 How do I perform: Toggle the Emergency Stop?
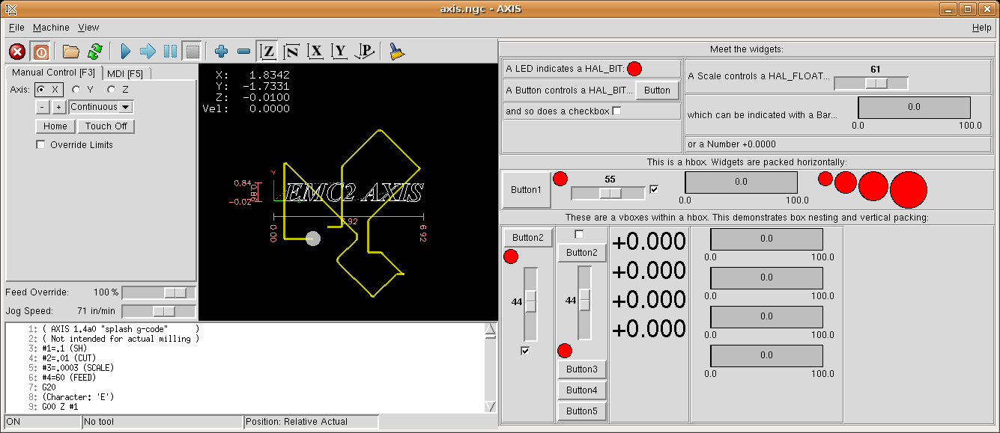coord(17,51)
